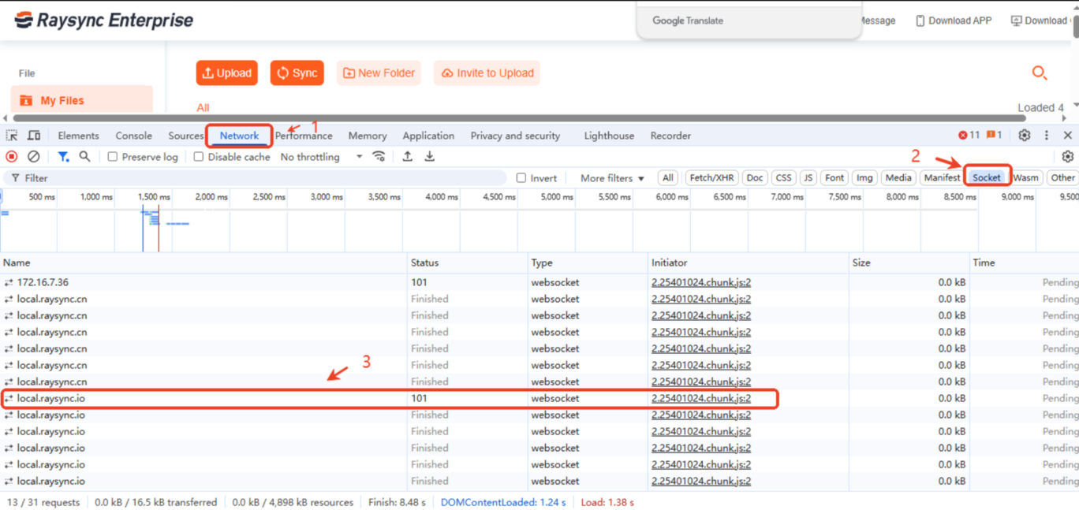1079x510 pixels.
Task: Open the Elements tab
Action: [x=78, y=136]
